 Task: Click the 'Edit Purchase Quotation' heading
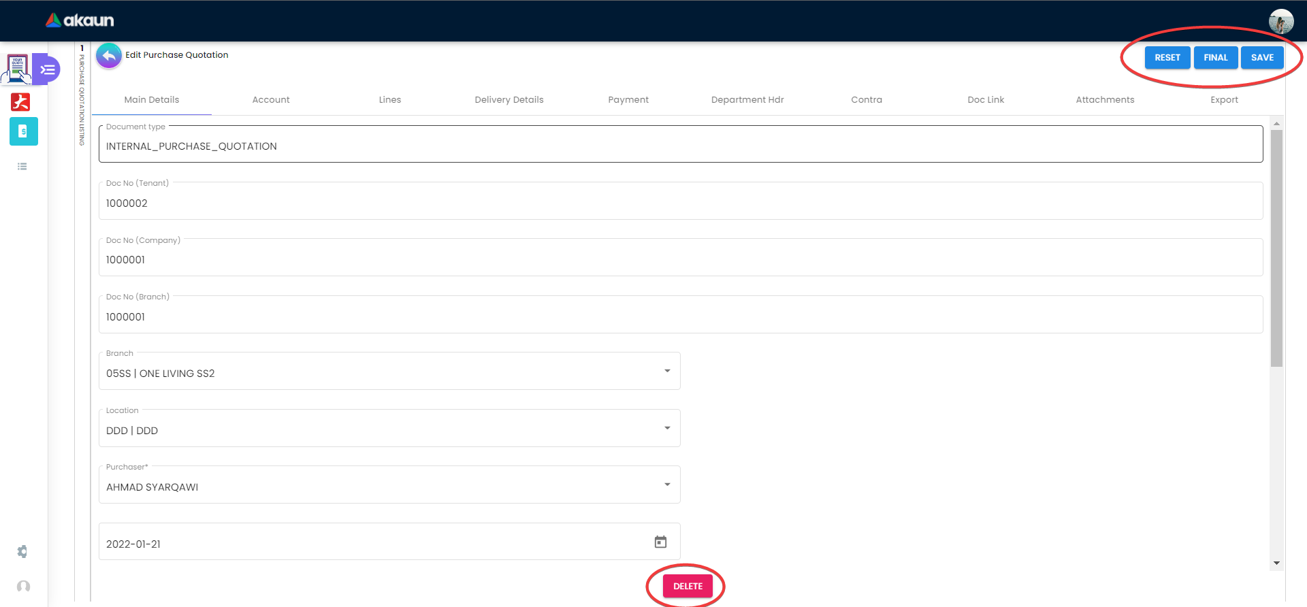click(177, 55)
